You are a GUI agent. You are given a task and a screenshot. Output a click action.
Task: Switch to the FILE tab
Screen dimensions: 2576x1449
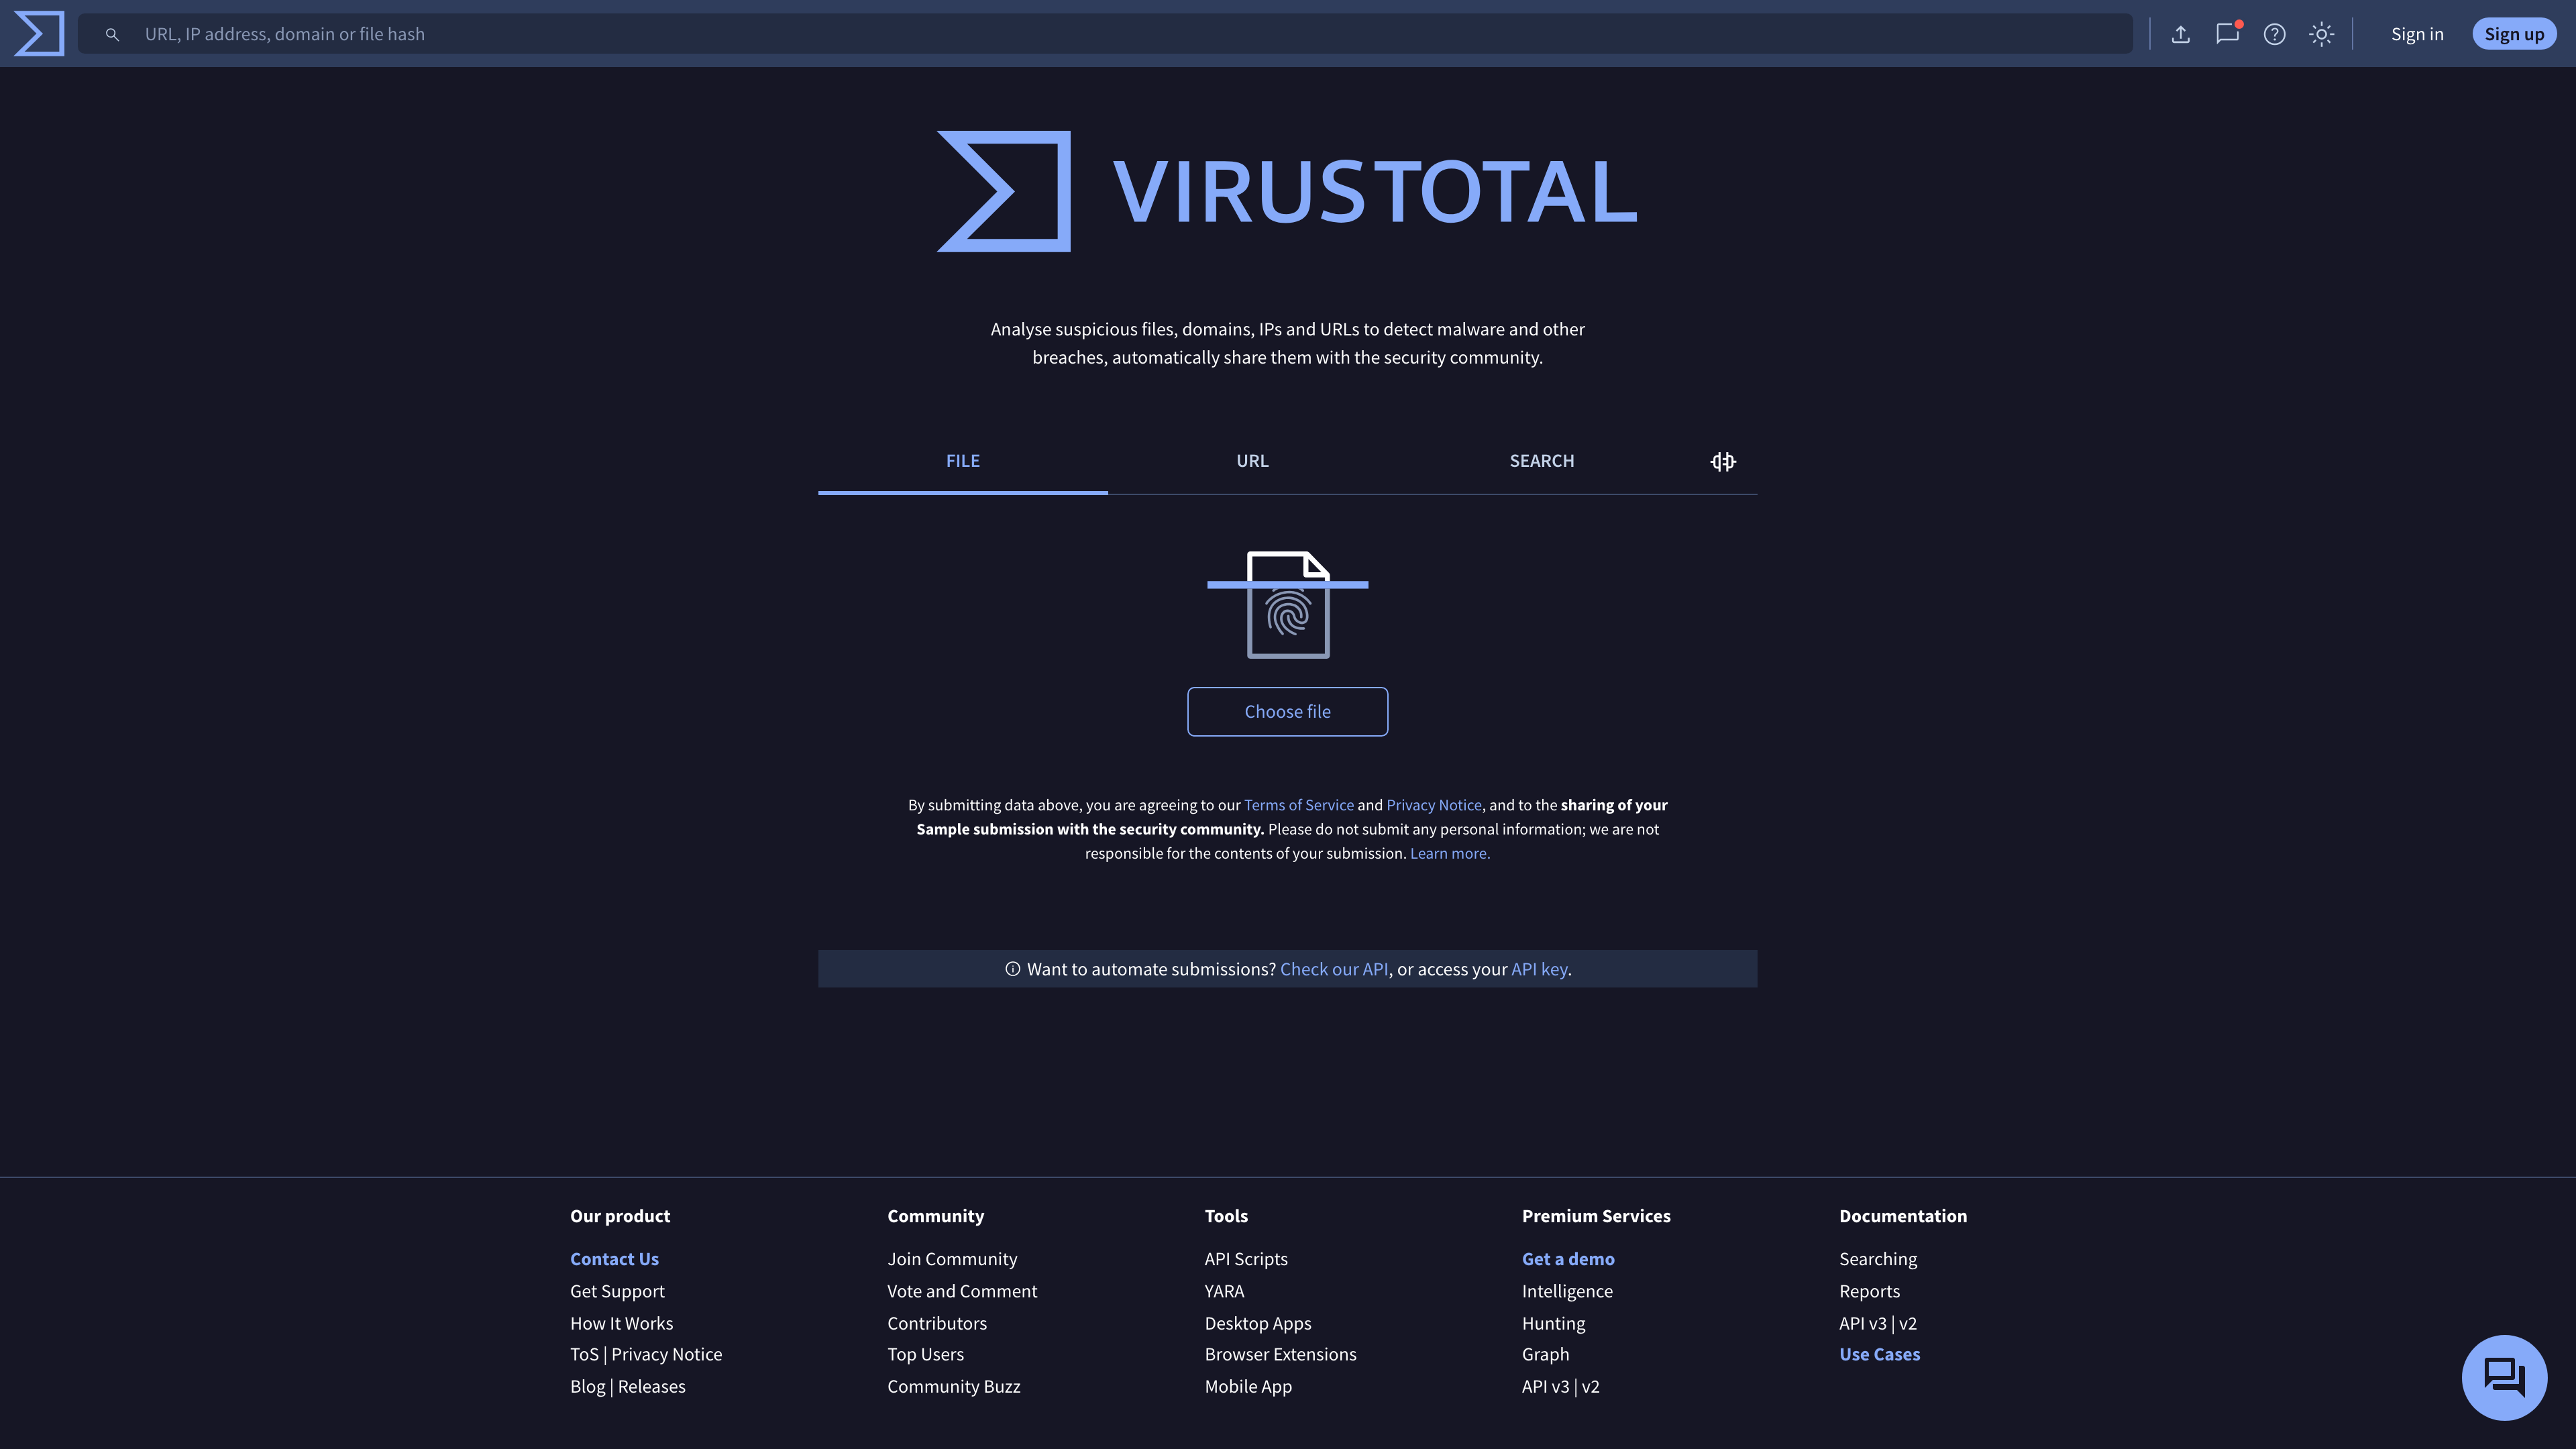963,461
